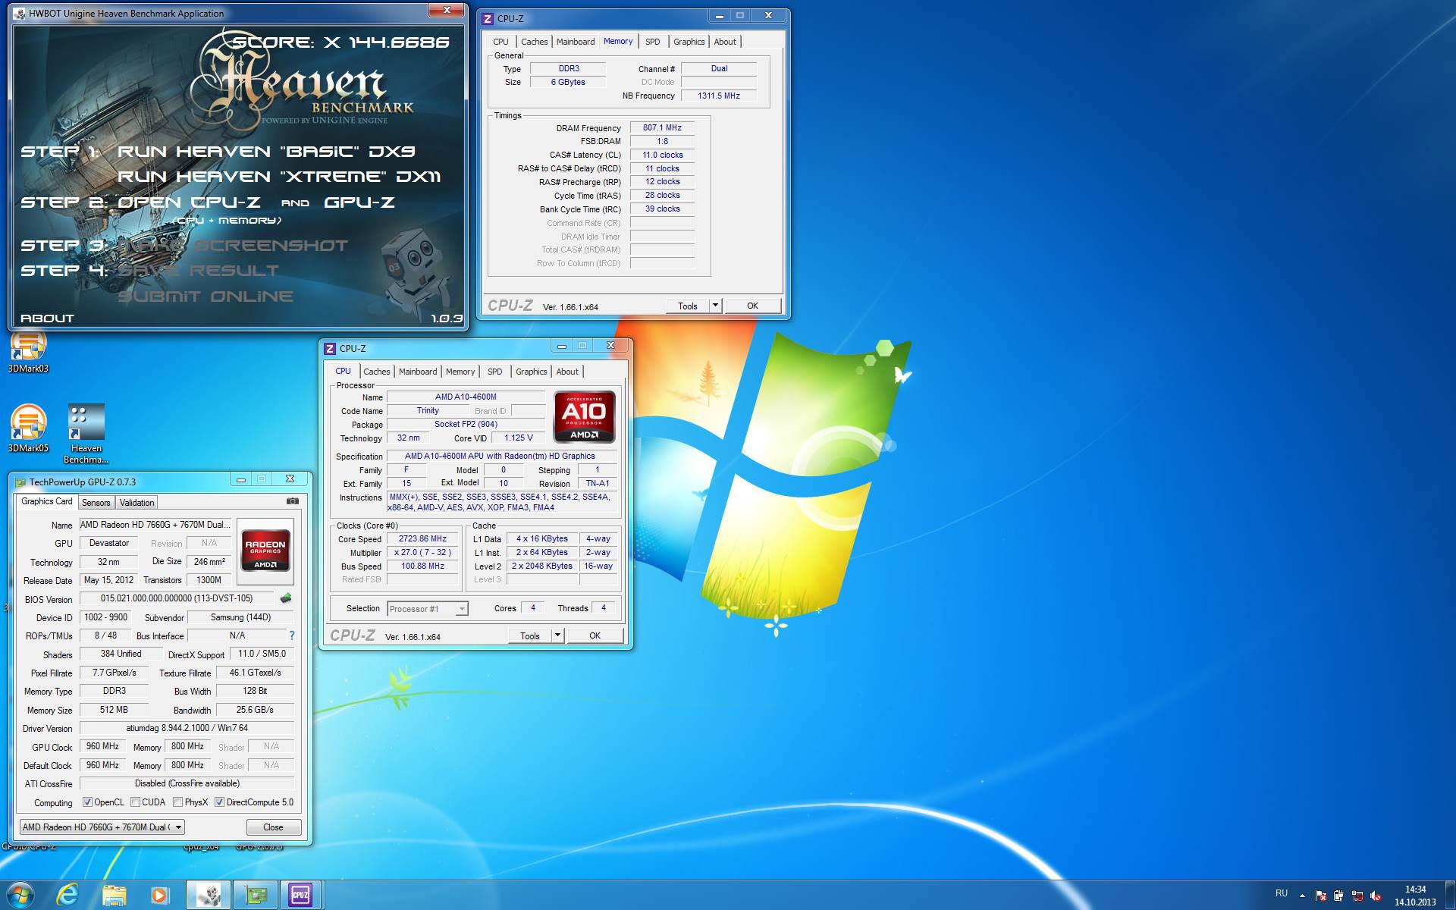This screenshot has height=910, width=1456.
Task: Open the 3DMark05 desktop shortcut
Action: 28,428
